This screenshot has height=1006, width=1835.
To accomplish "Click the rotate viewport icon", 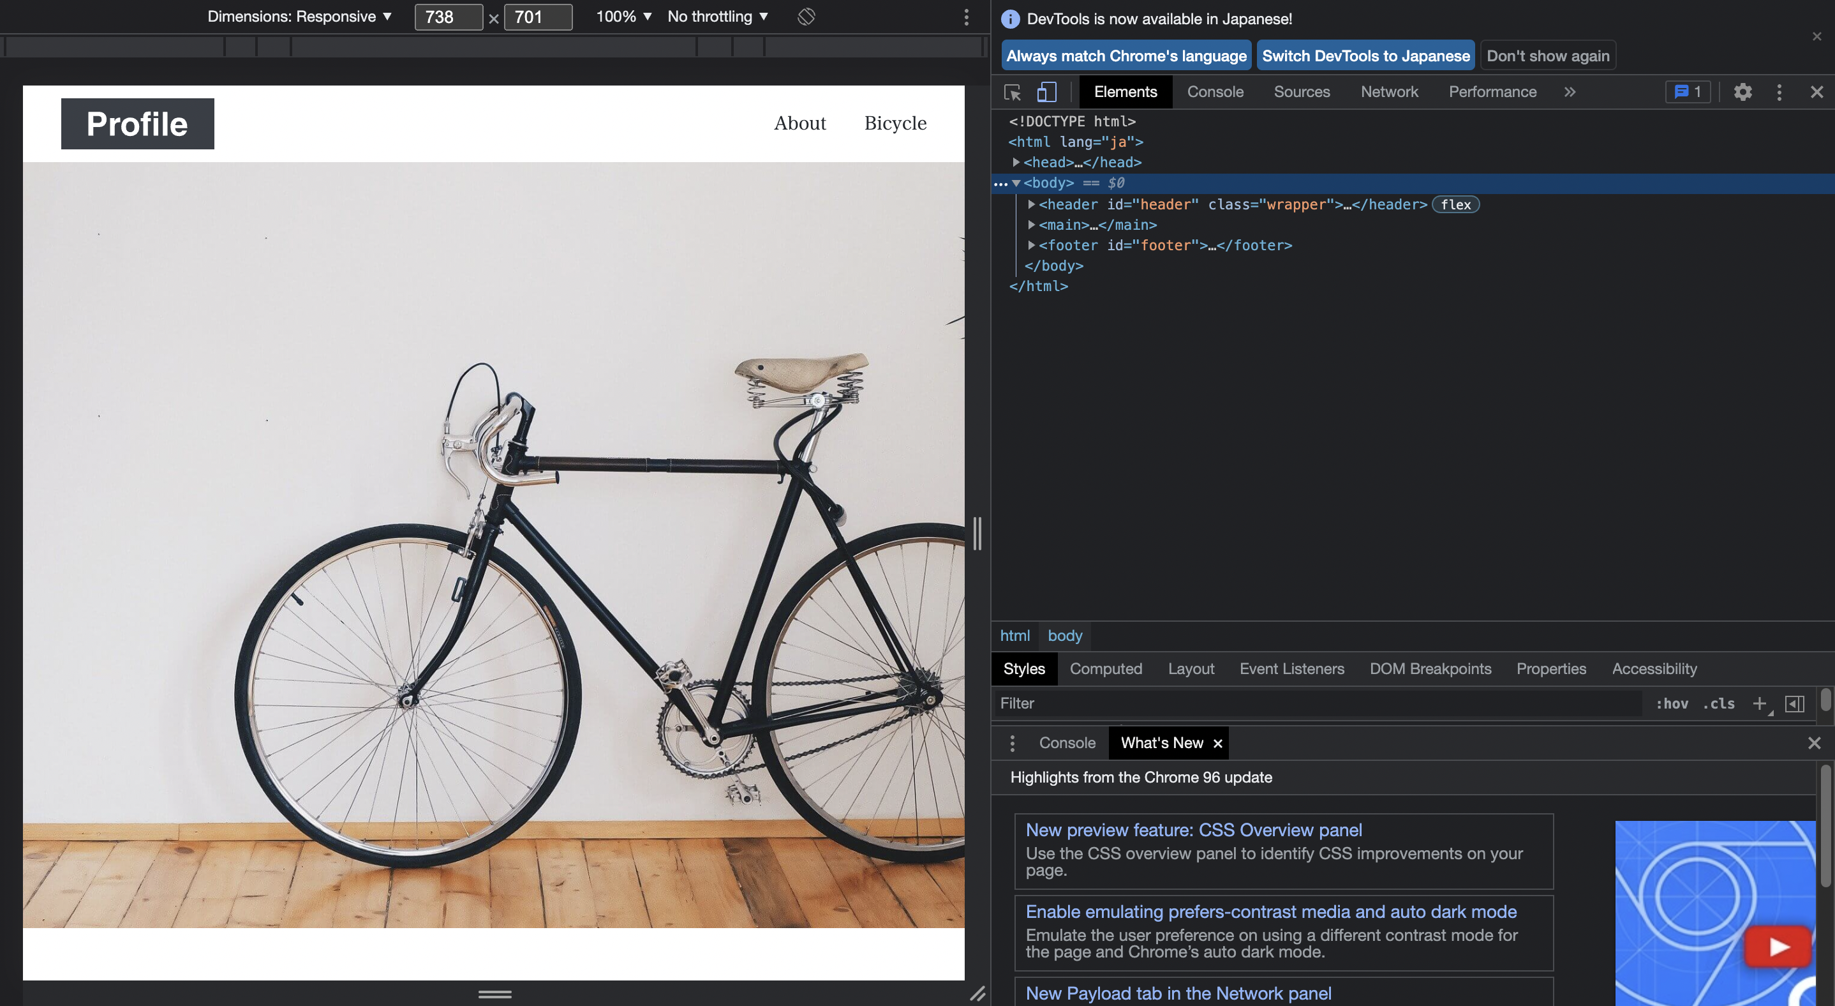I will click(x=806, y=17).
